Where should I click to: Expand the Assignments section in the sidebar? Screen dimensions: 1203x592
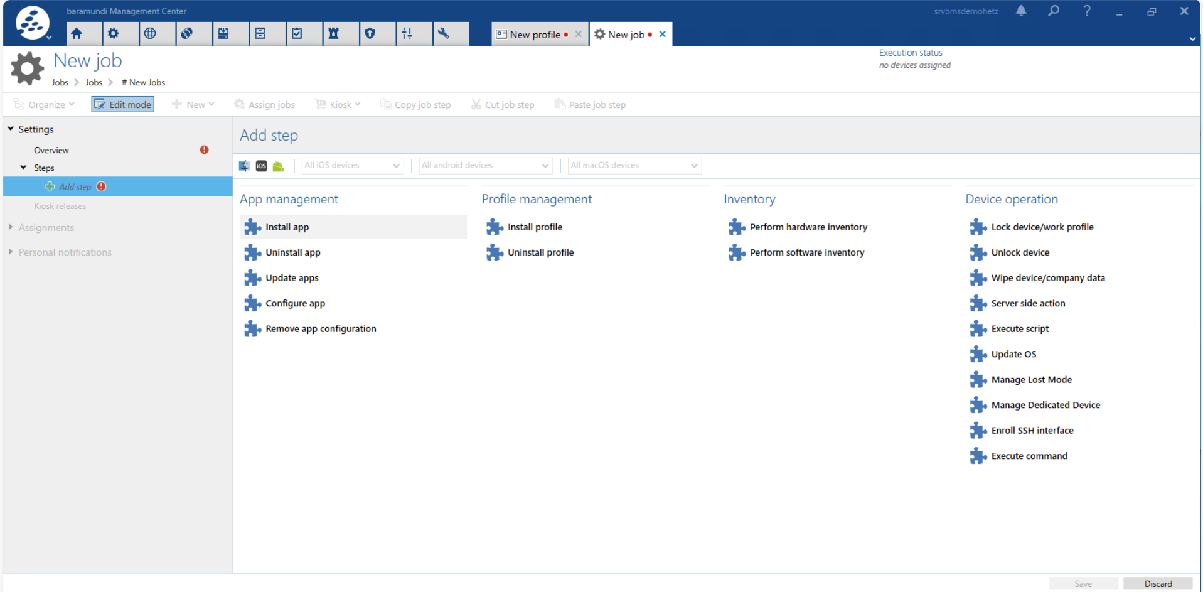(x=46, y=228)
